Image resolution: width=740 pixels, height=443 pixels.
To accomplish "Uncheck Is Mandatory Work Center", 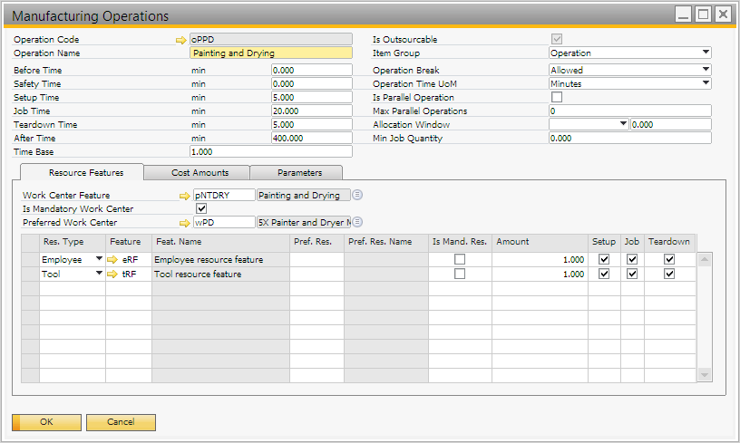I will 201,208.
